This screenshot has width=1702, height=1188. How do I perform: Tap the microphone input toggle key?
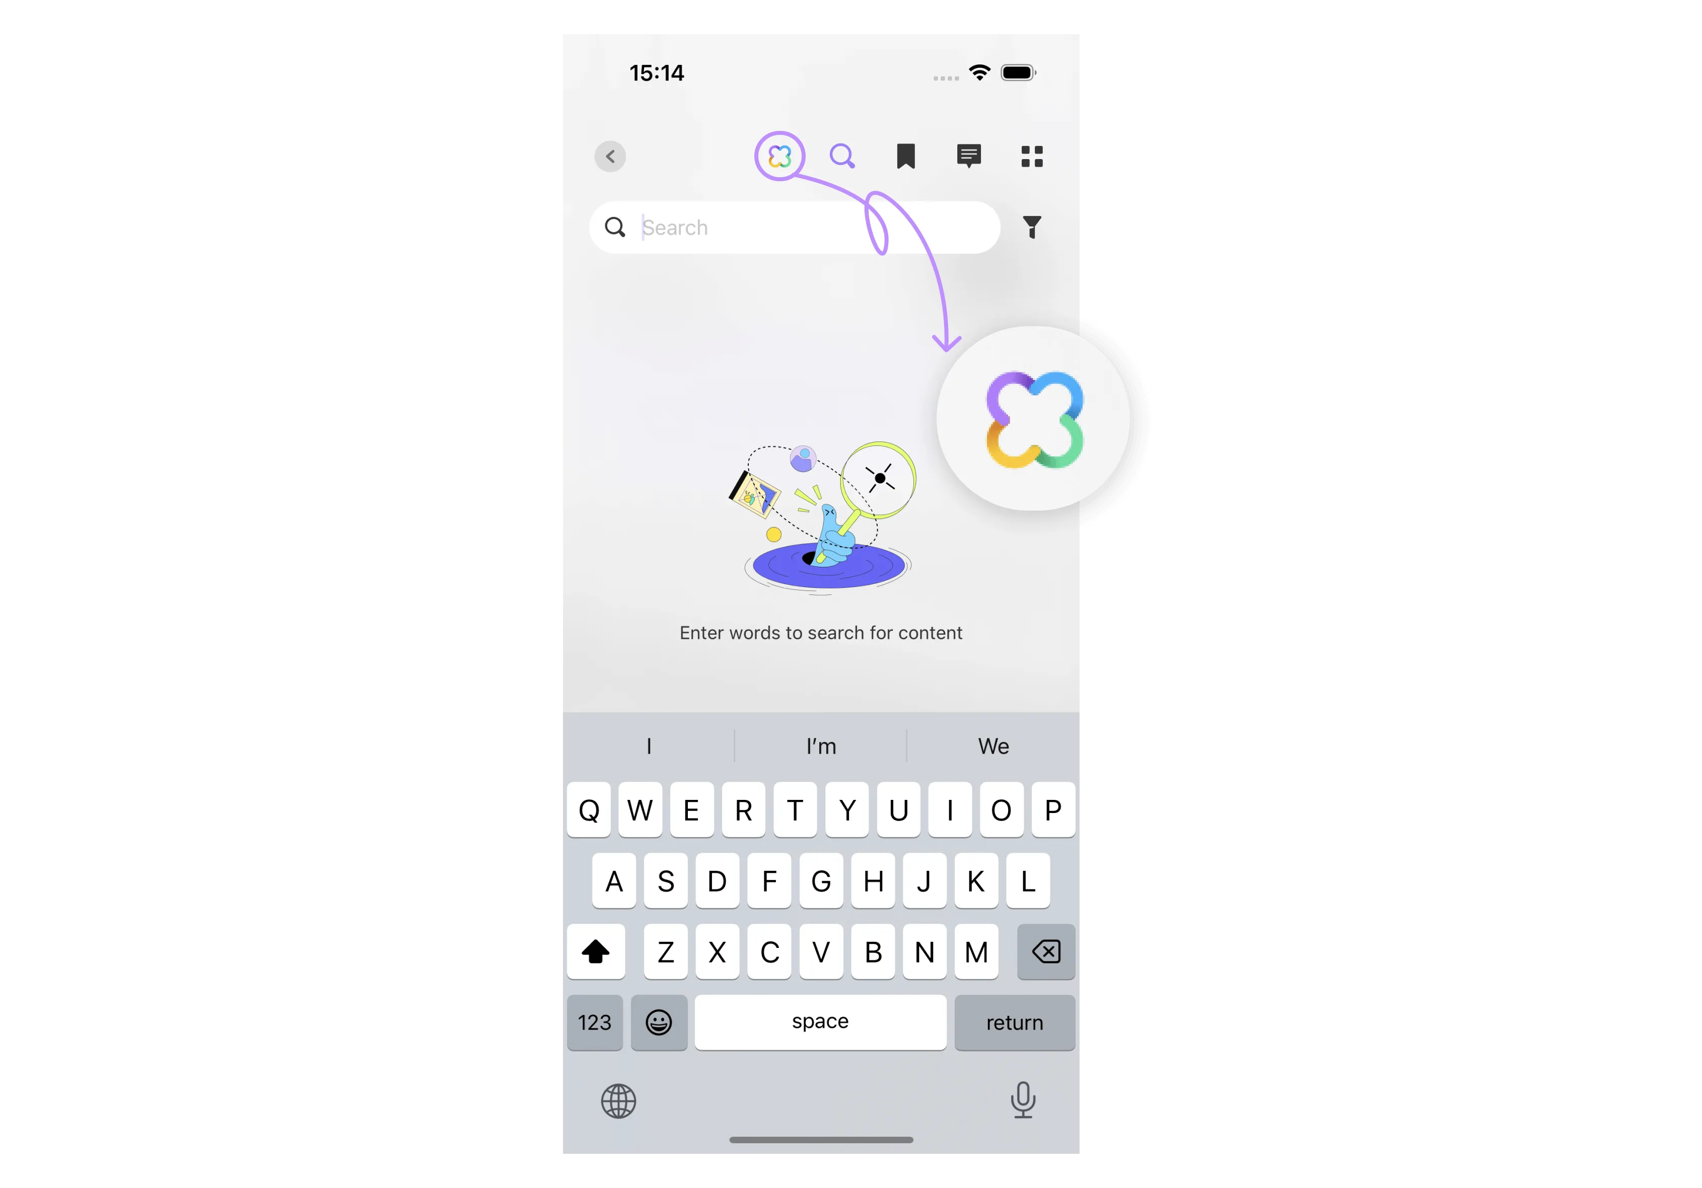point(1024,1099)
